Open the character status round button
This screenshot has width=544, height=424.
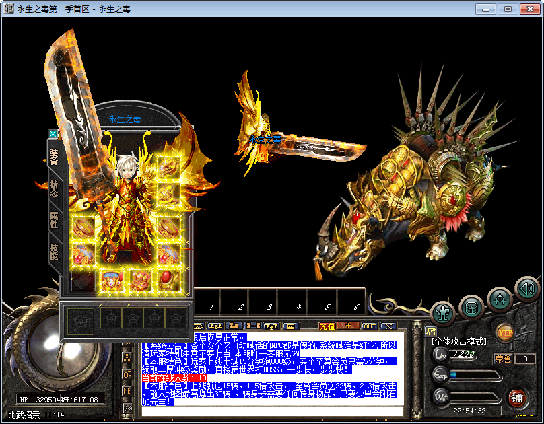[x=443, y=313]
